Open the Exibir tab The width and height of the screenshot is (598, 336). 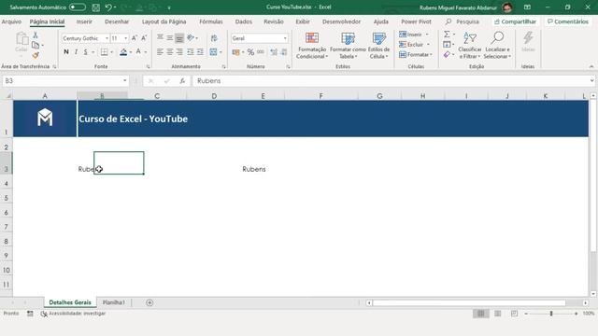303,21
